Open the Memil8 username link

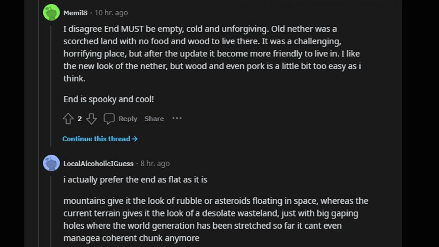(75, 12)
